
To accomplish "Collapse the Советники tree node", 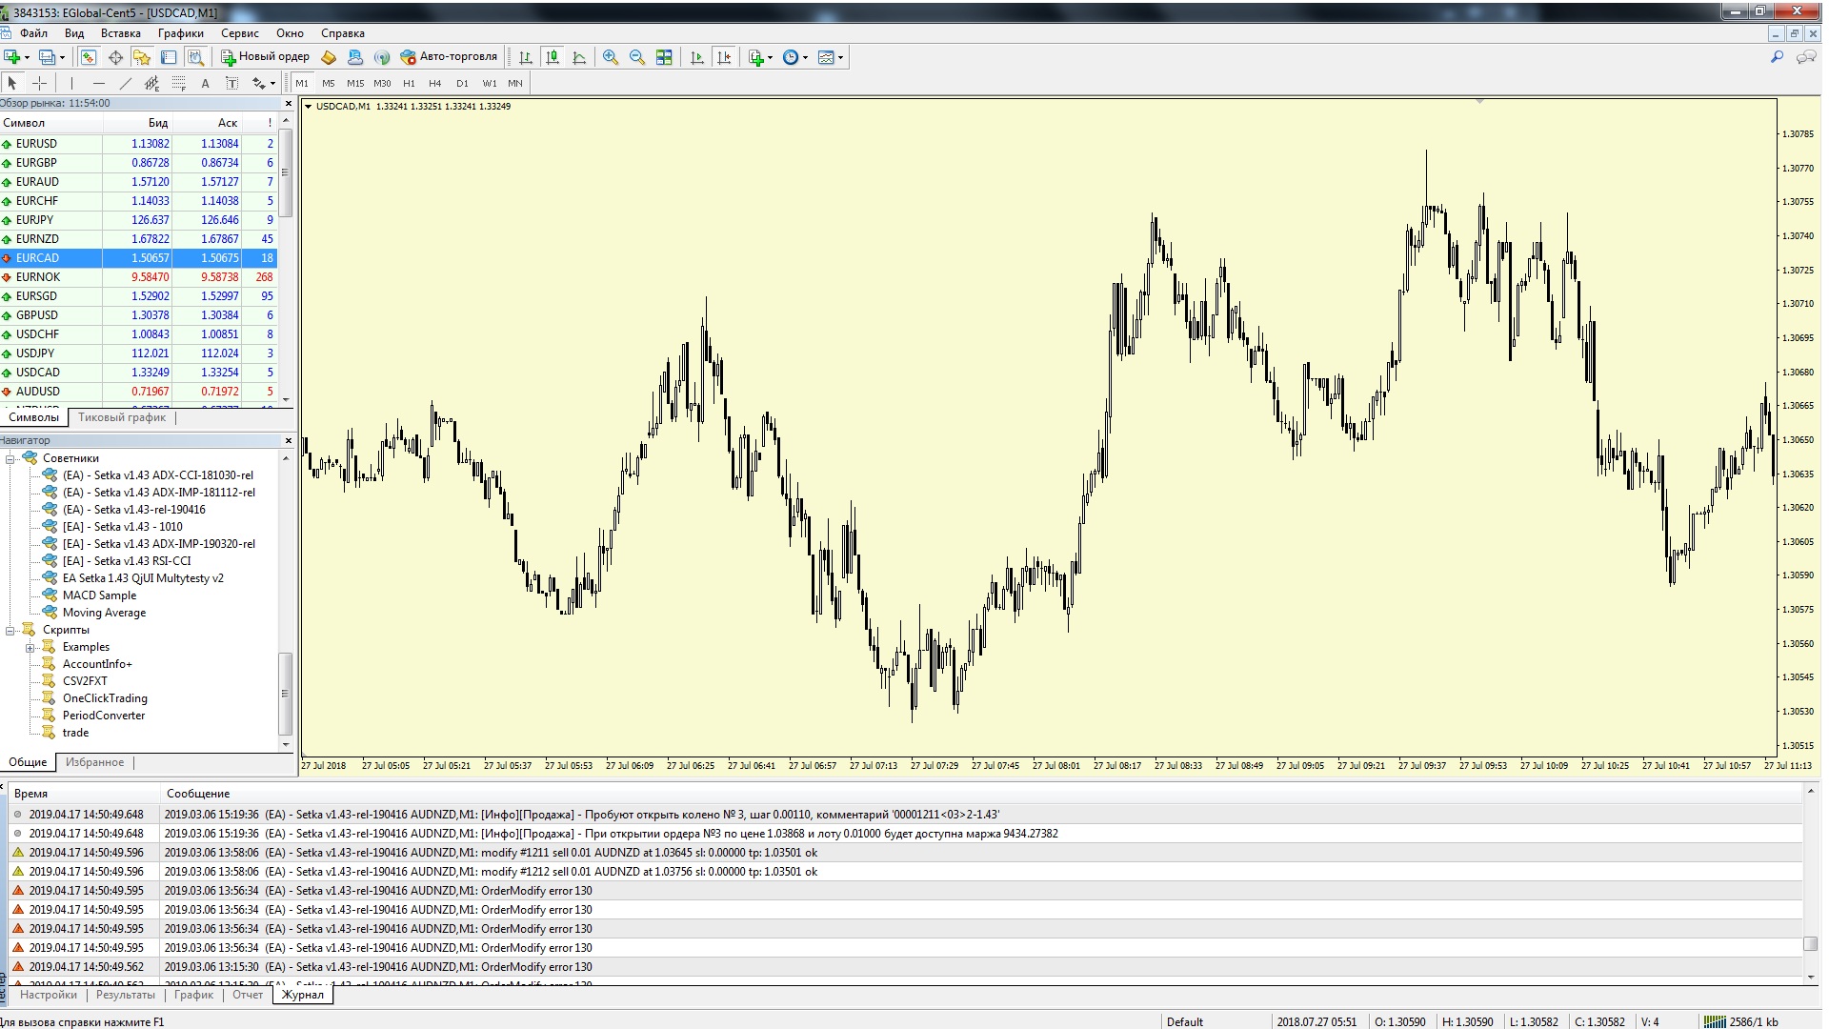I will pyautogui.click(x=10, y=458).
